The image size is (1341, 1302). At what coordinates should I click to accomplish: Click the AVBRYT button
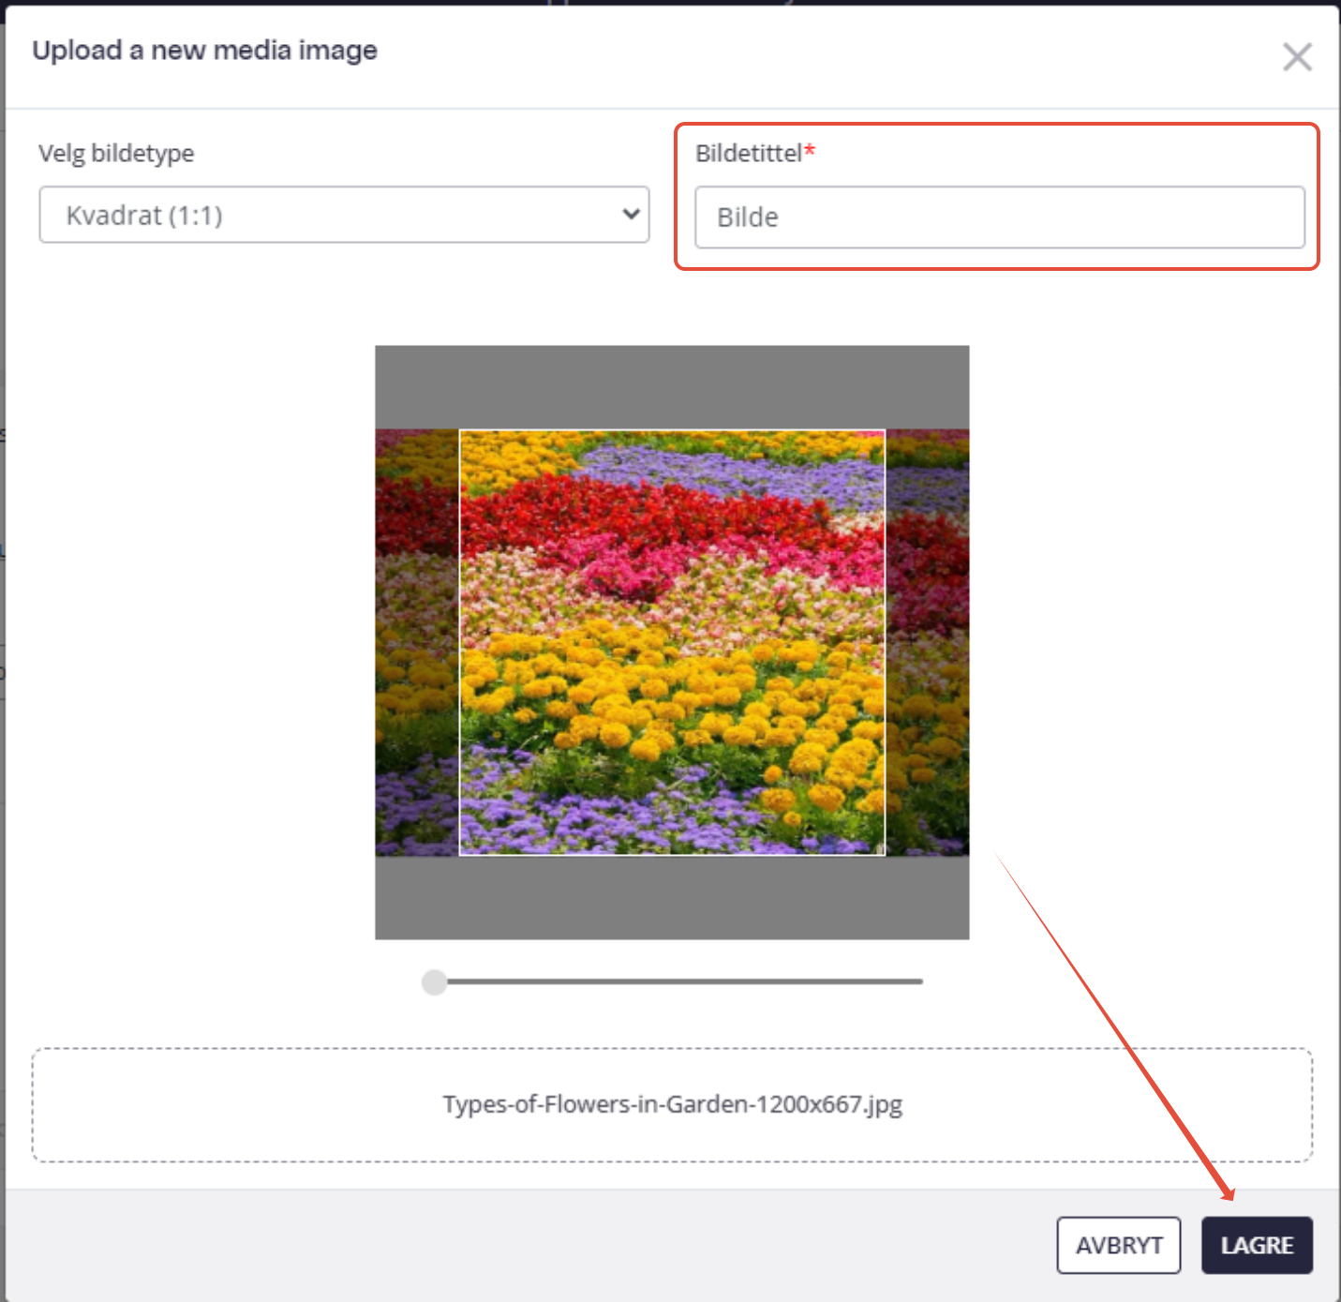pos(1119,1245)
